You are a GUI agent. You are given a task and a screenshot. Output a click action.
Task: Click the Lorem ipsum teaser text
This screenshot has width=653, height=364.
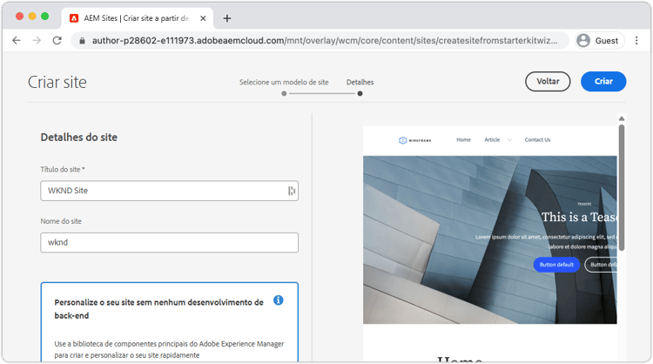[546, 241]
